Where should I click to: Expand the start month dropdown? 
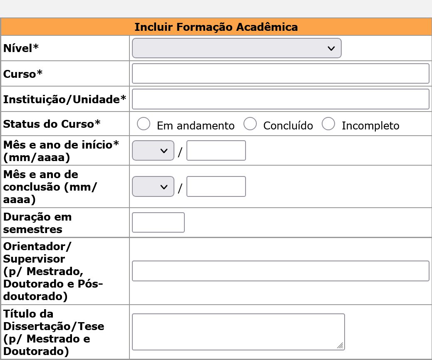pos(153,151)
